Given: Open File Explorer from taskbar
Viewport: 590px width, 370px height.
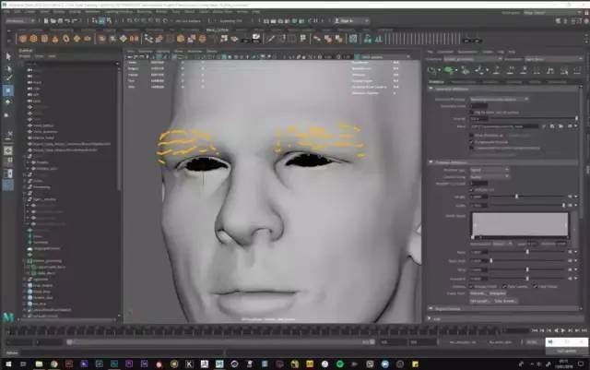Looking at the screenshot, I should pos(39,364).
